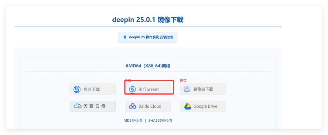Viewport: 328px width, 135px height.
Task: Click the Google Drive triangle icon
Action: (x=188, y=106)
